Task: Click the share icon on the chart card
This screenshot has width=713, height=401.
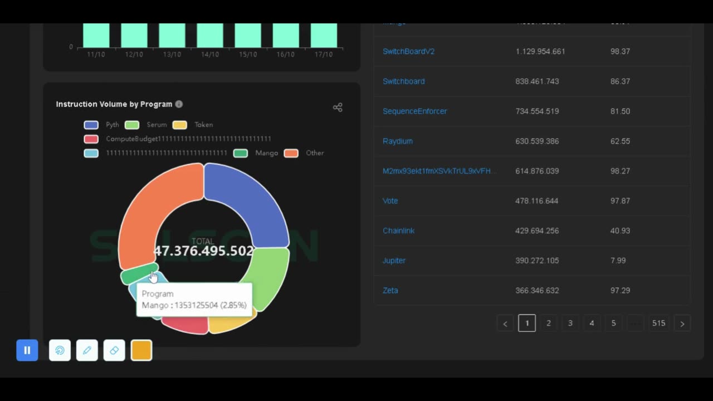Action: click(x=338, y=107)
